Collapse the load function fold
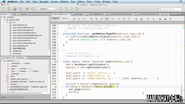185x104 pixels. pyautogui.click(x=58, y=62)
